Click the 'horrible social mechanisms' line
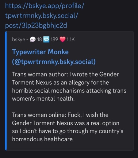 click(x=69, y=91)
